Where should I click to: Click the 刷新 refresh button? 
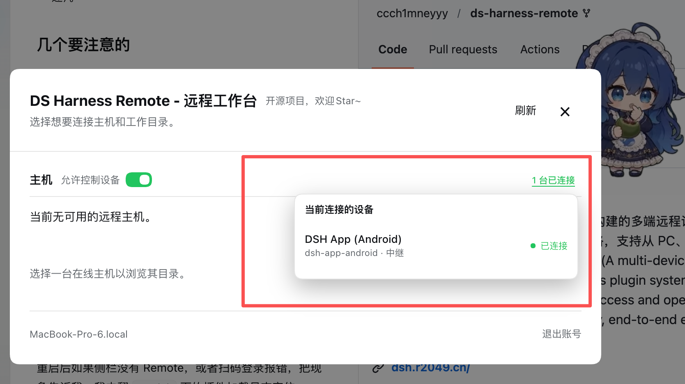[526, 111]
